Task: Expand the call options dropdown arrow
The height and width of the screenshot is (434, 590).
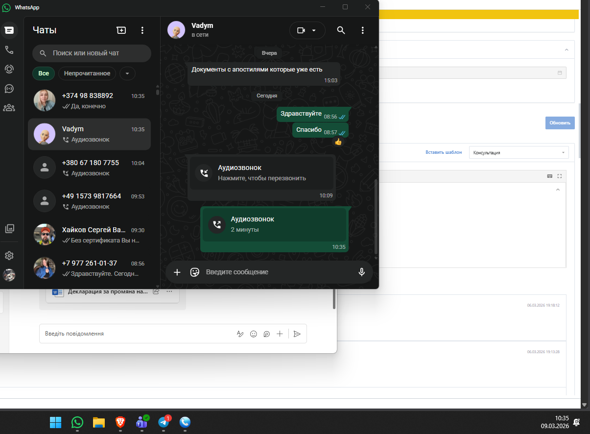Action: [314, 30]
